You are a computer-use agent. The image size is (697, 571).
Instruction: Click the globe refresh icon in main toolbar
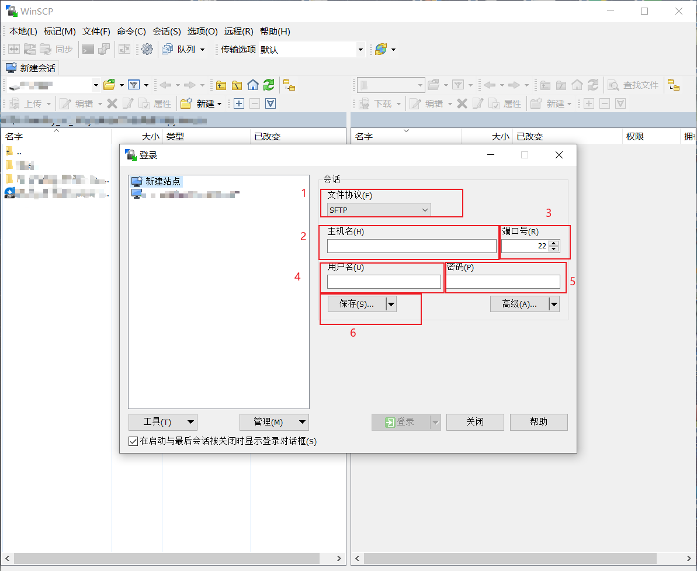point(381,49)
